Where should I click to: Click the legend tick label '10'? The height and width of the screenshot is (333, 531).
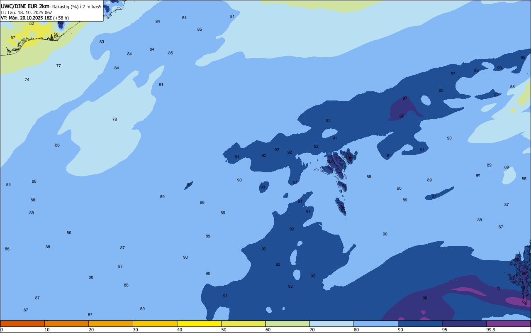point(47,330)
